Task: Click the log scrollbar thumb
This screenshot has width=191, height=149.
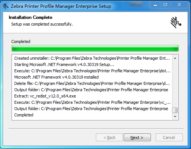Action: [x=175, y=110]
